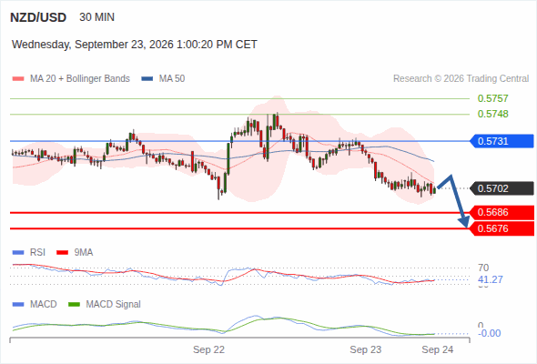Click the red 0.5686 support price tag
The height and width of the screenshot is (364, 537).
502,212
